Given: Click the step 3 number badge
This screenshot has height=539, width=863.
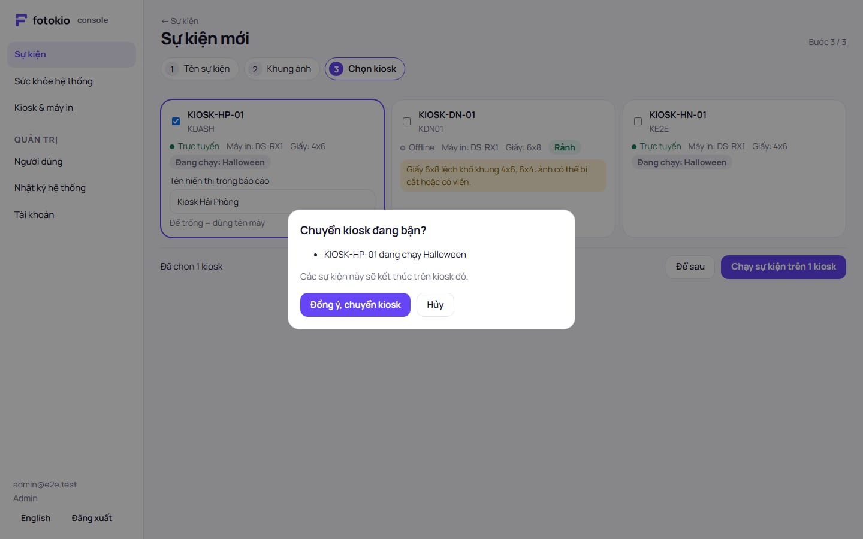Looking at the screenshot, I should click(336, 69).
